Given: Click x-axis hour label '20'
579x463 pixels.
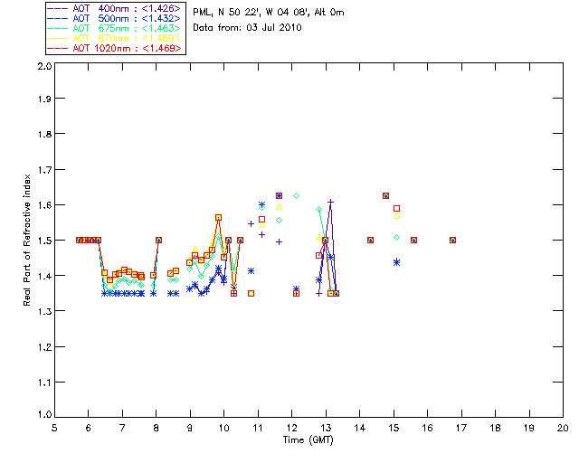Looking at the screenshot, I should pos(563,428).
